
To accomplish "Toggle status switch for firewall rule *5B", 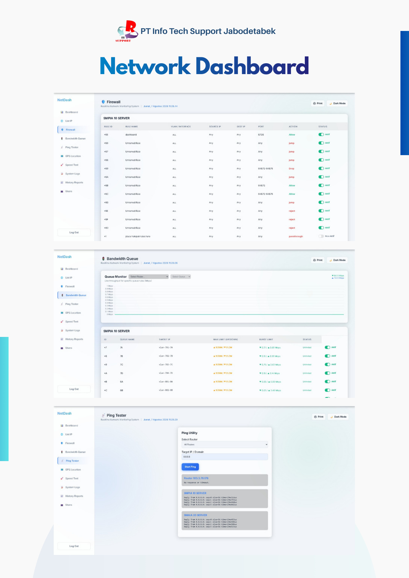I will tap(321, 185).
